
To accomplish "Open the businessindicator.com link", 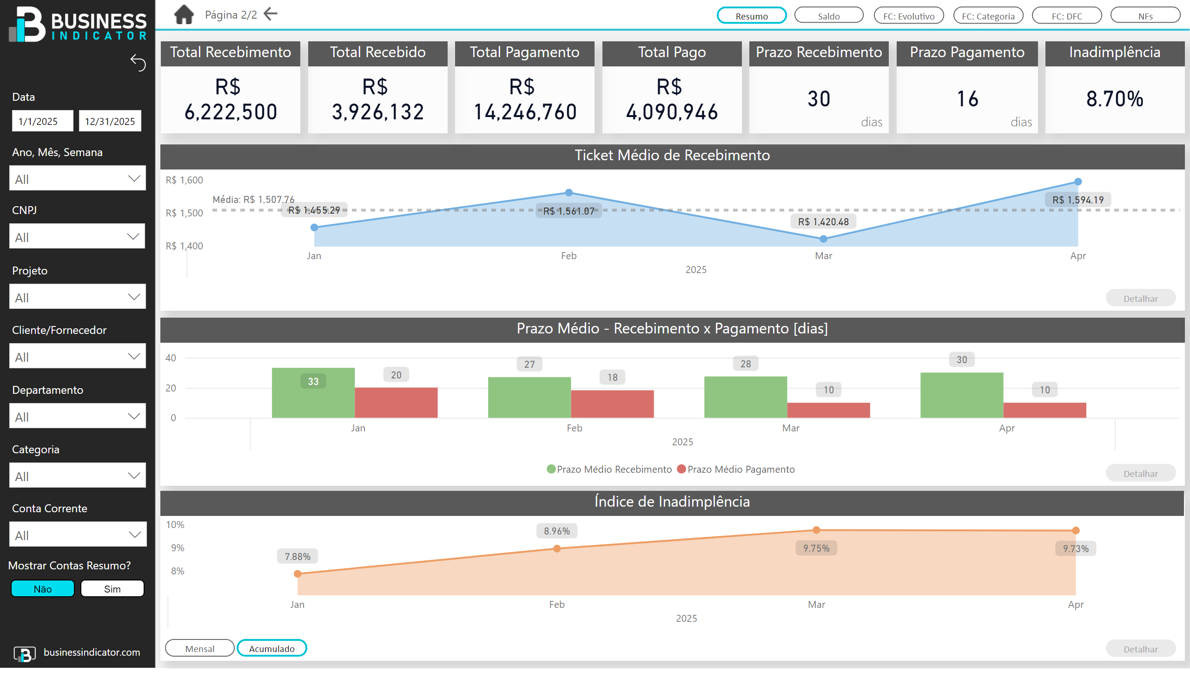I will coord(92,652).
